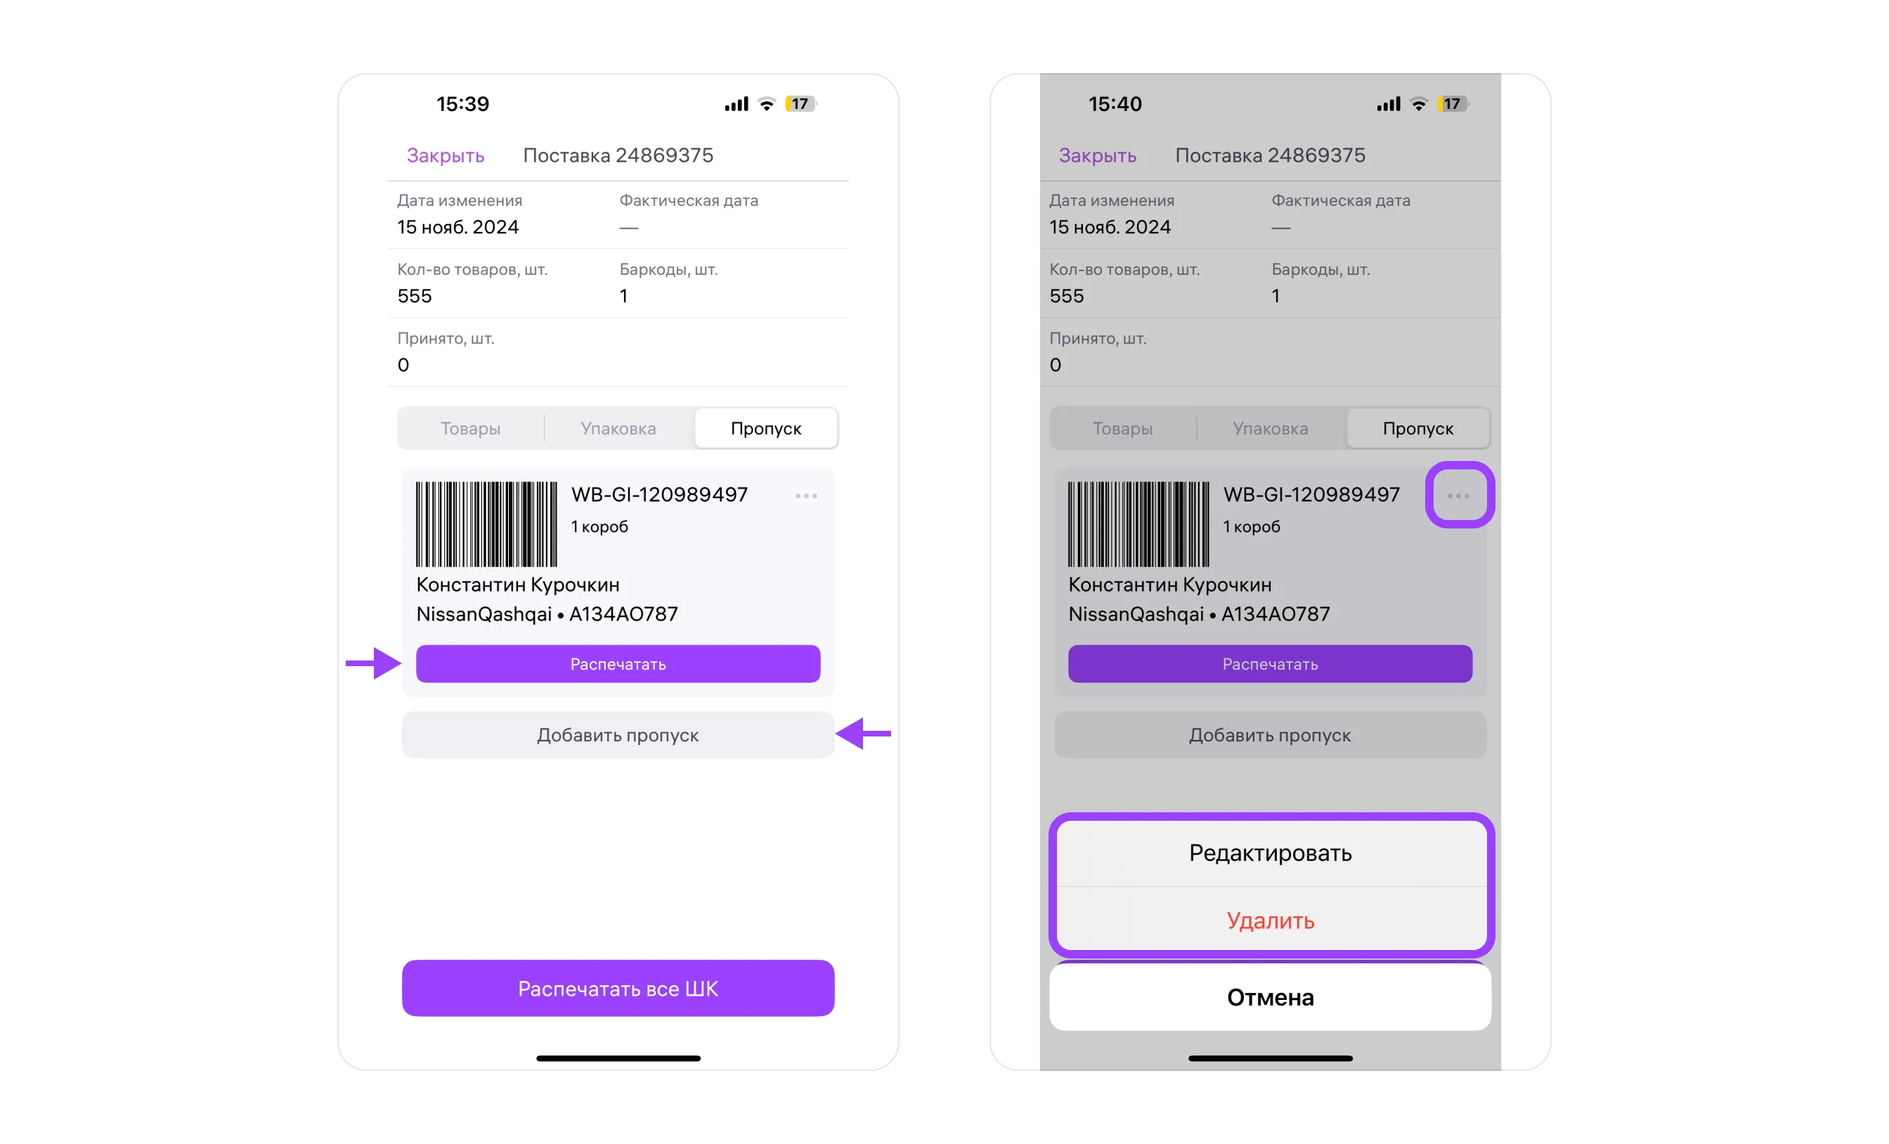Select Упаковка tab on right screen

pyautogui.click(x=1271, y=429)
